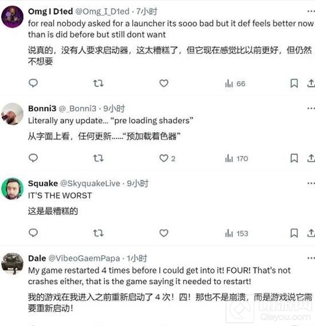Open more options on Squake's tweet
This screenshot has width=315, height=326.
point(311,183)
